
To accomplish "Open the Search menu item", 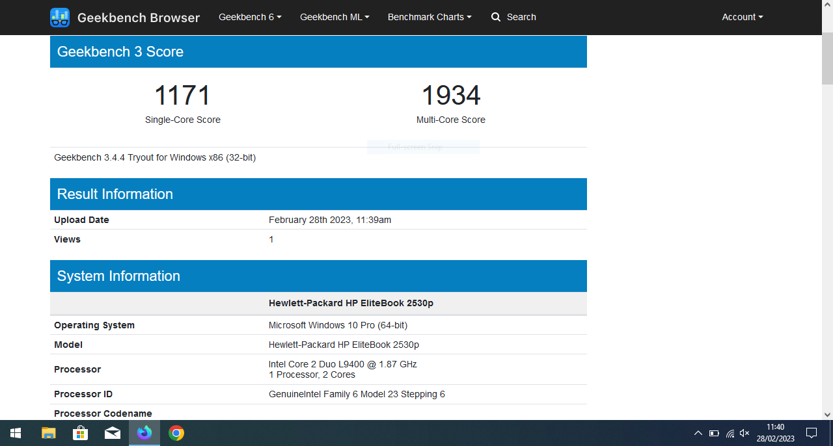I will [513, 17].
